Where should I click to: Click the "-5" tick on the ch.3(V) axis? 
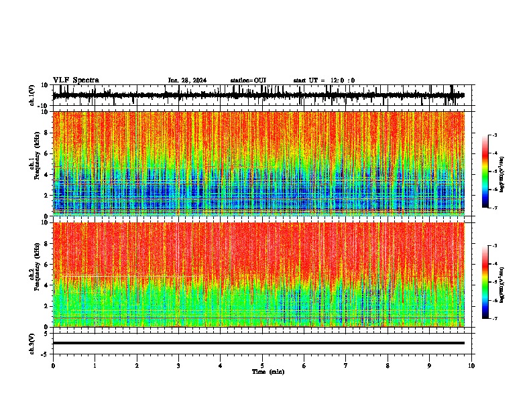pos(45,354)
